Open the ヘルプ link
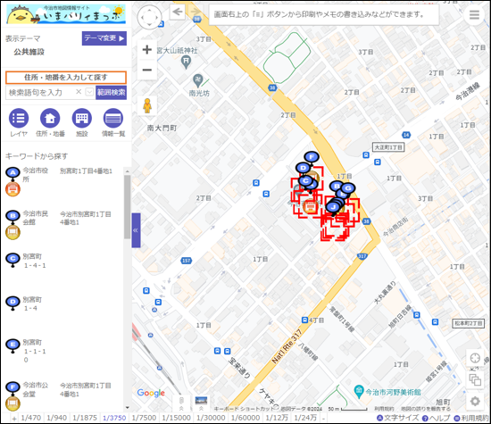 [436, 418]
